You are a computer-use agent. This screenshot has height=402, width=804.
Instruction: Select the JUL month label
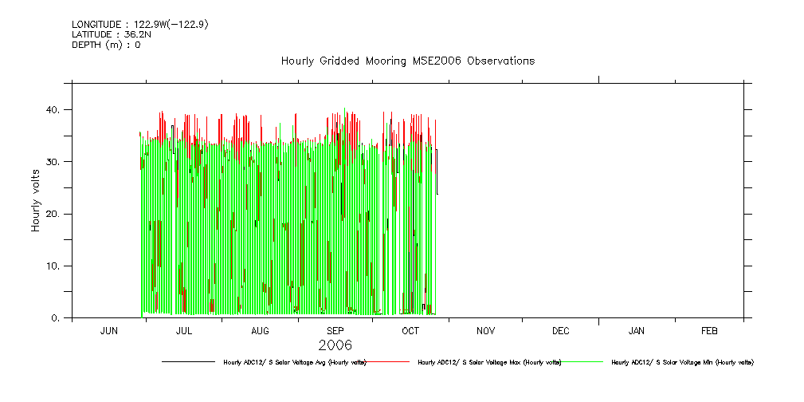[x=184, y=330]
